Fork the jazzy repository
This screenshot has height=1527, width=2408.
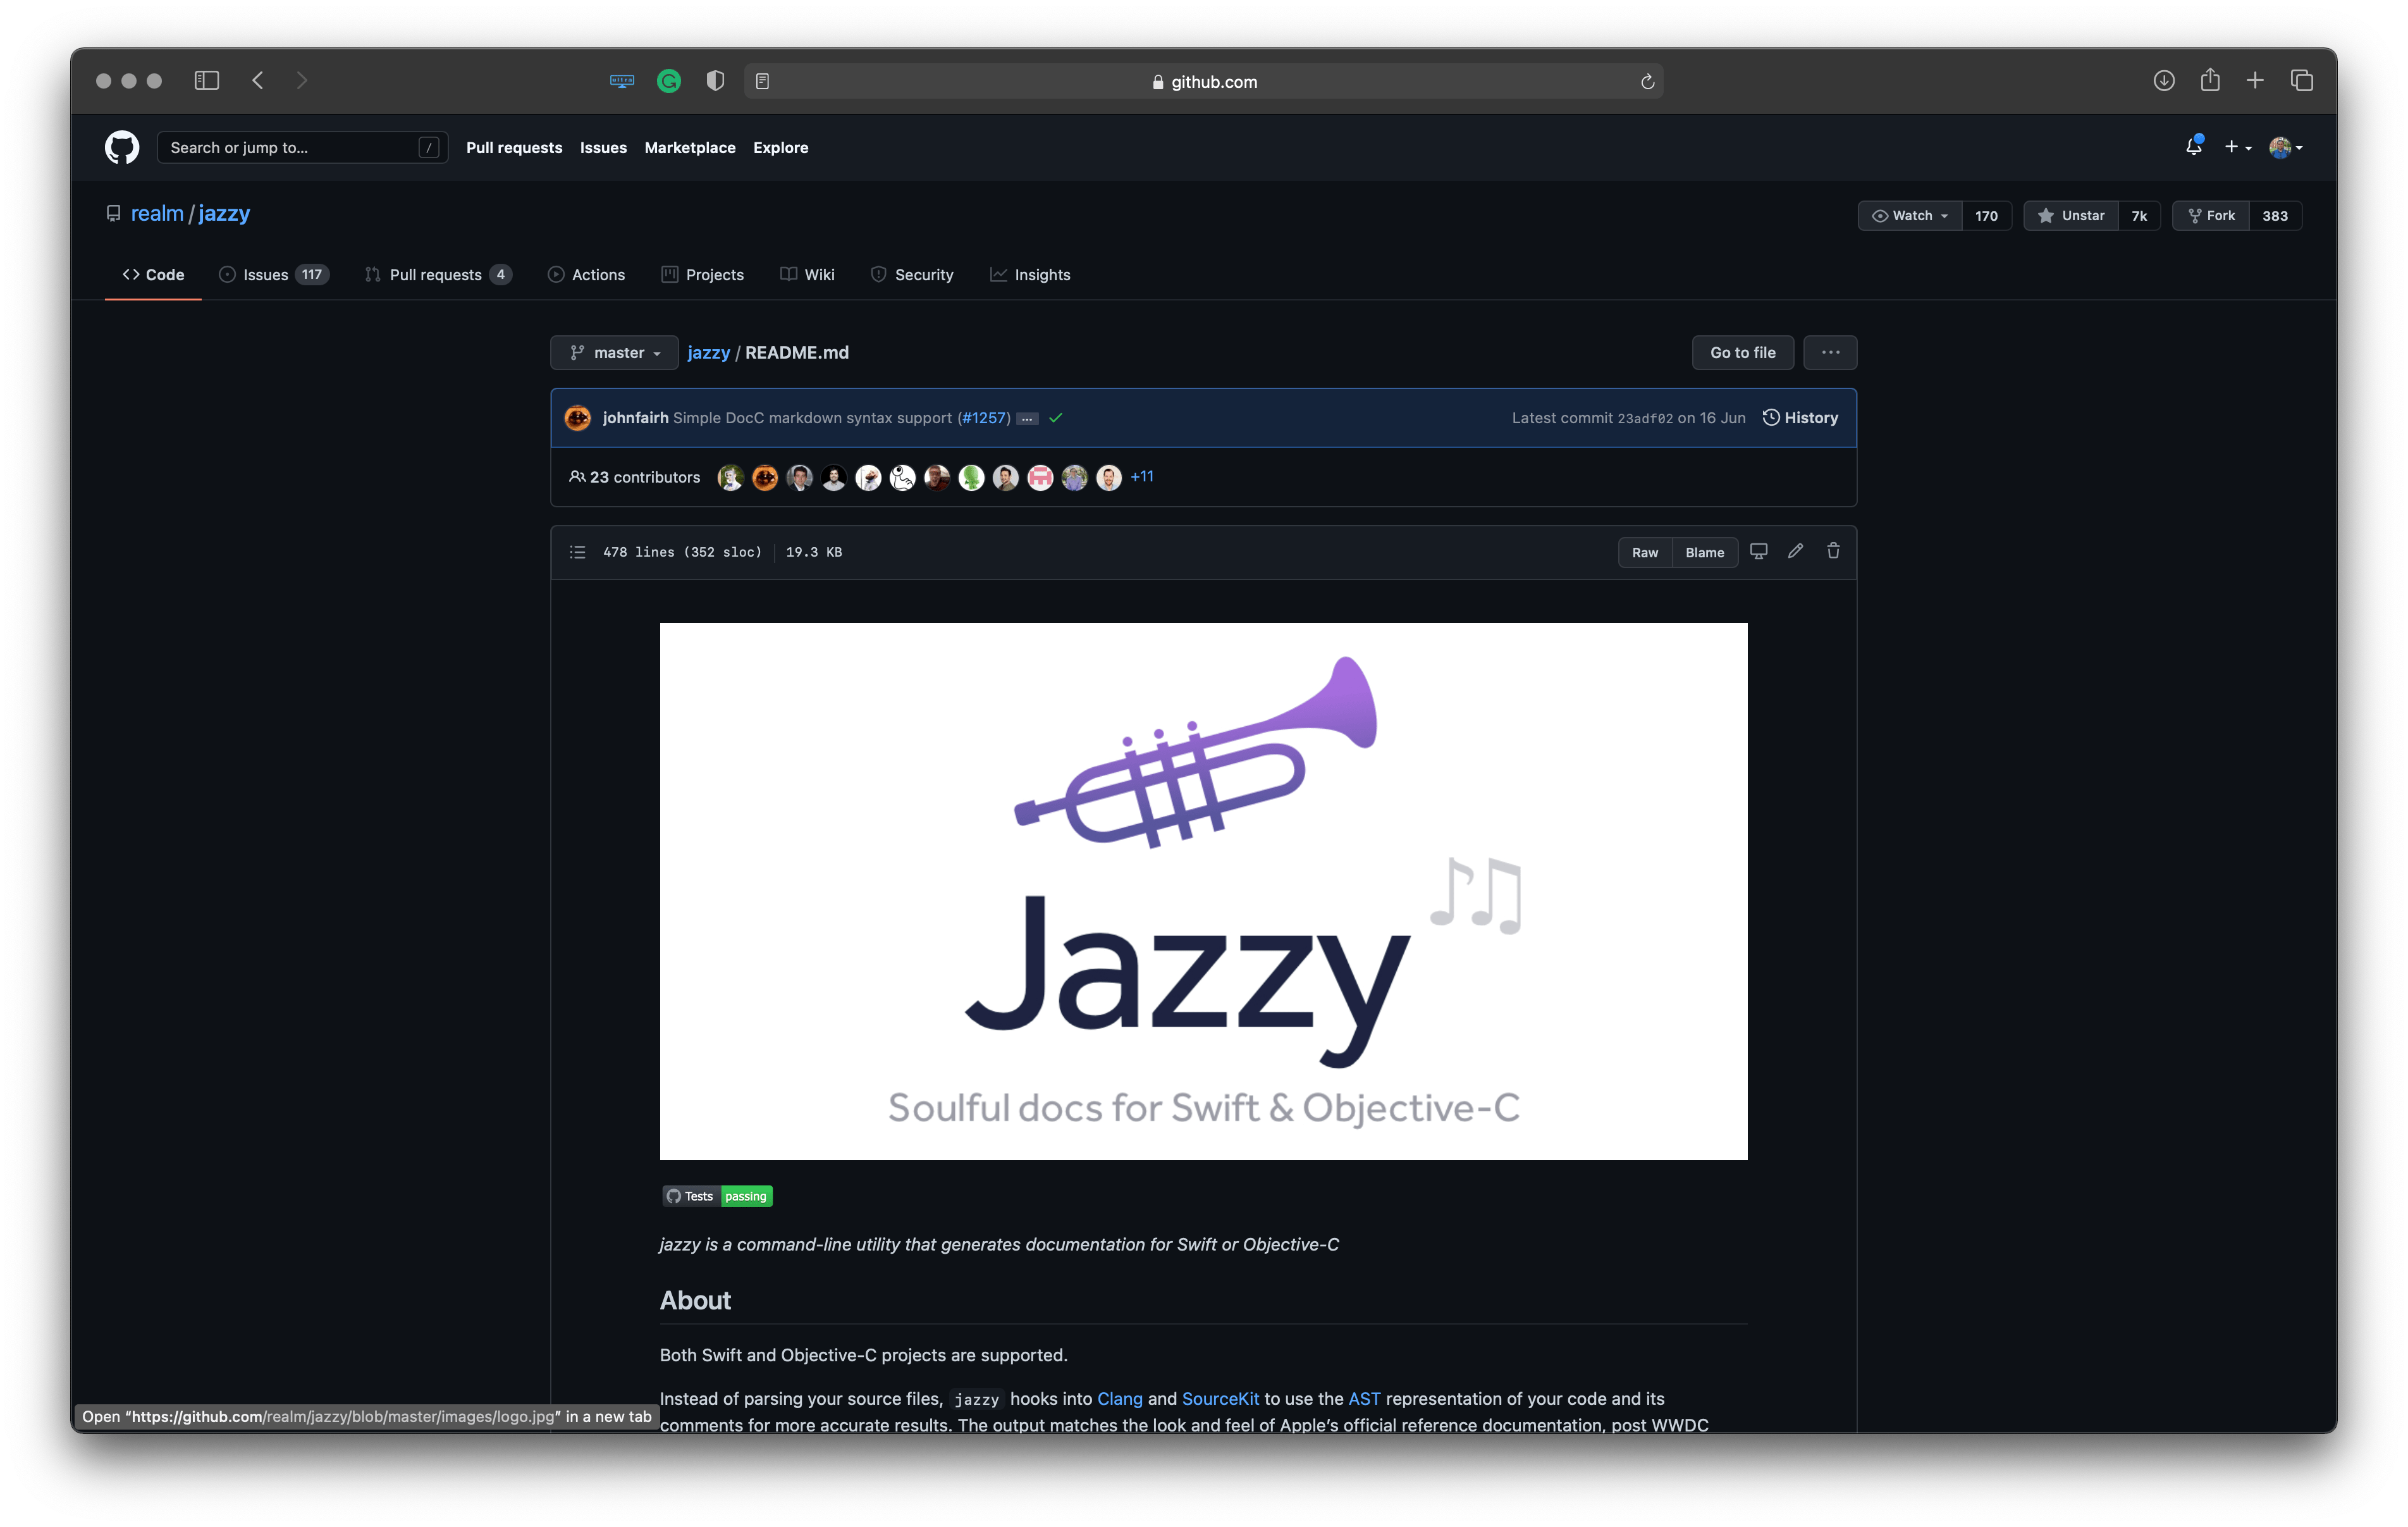click(x=2211, y=216)
